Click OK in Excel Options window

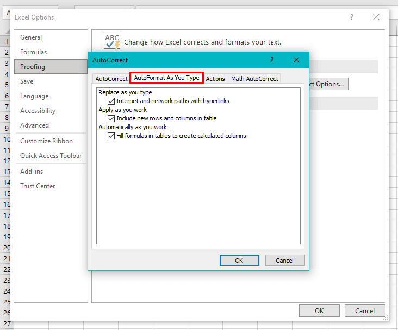point(319,311)
